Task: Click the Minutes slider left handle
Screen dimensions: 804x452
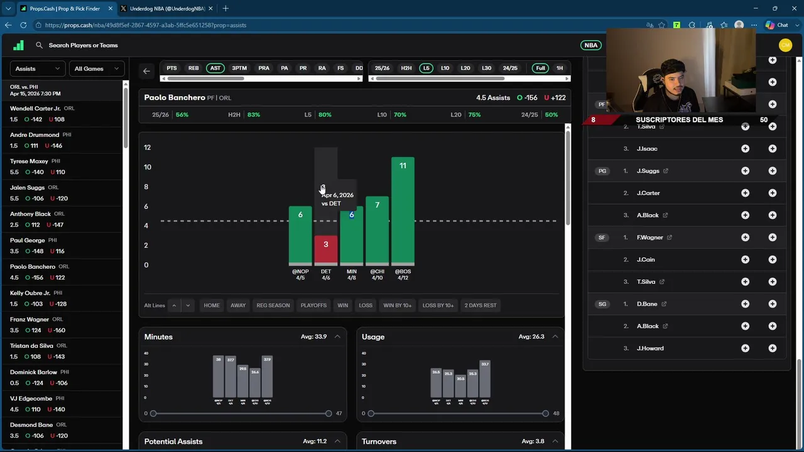Action: tap(153, 413)
